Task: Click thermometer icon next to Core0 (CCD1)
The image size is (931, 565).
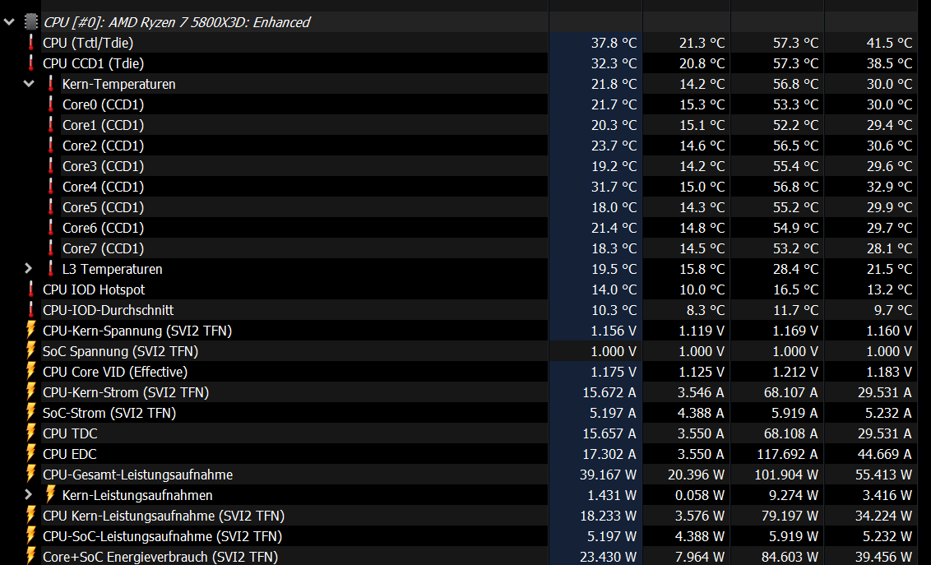Action: pos(50,104)
